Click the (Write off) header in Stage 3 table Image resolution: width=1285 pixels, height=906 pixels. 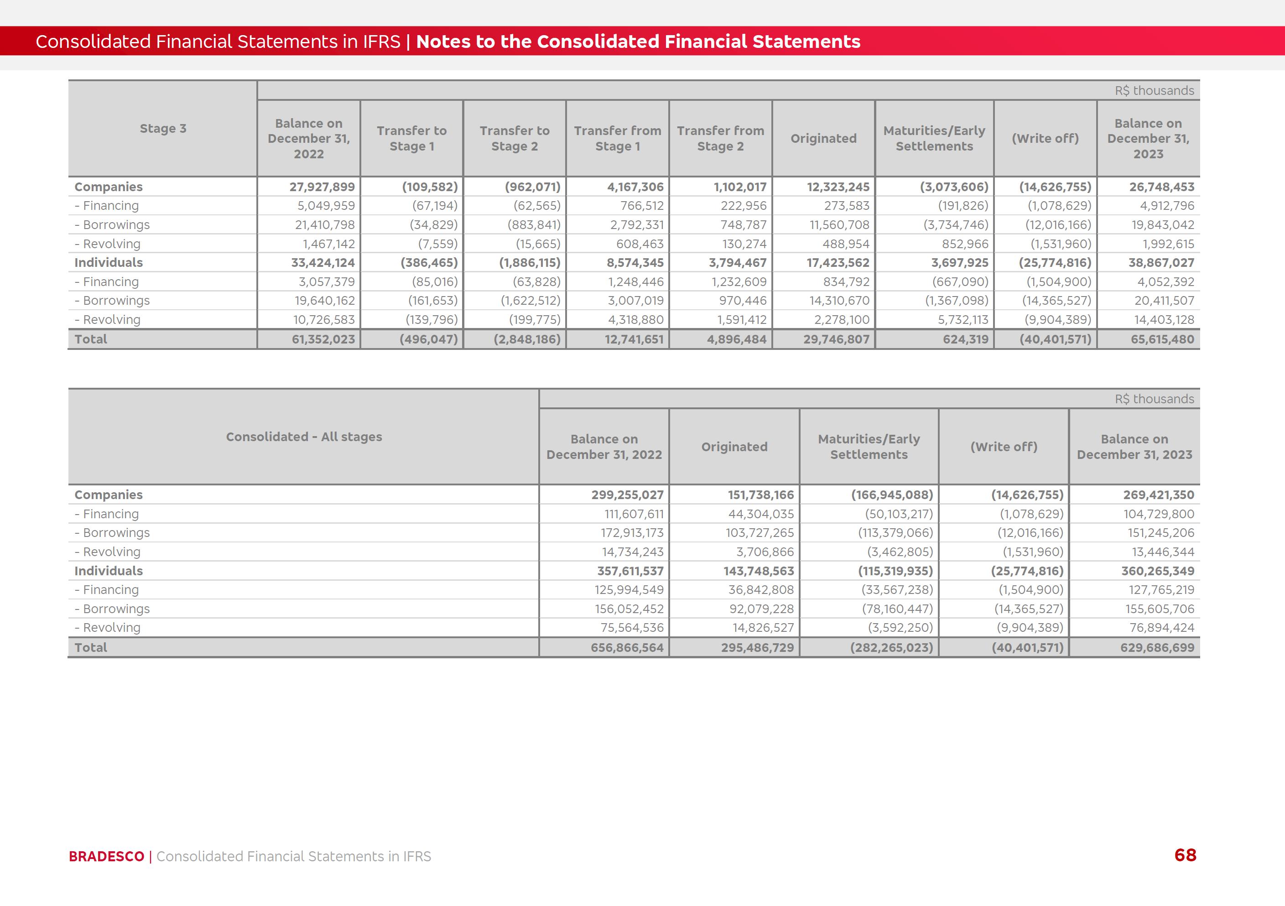1045,138
